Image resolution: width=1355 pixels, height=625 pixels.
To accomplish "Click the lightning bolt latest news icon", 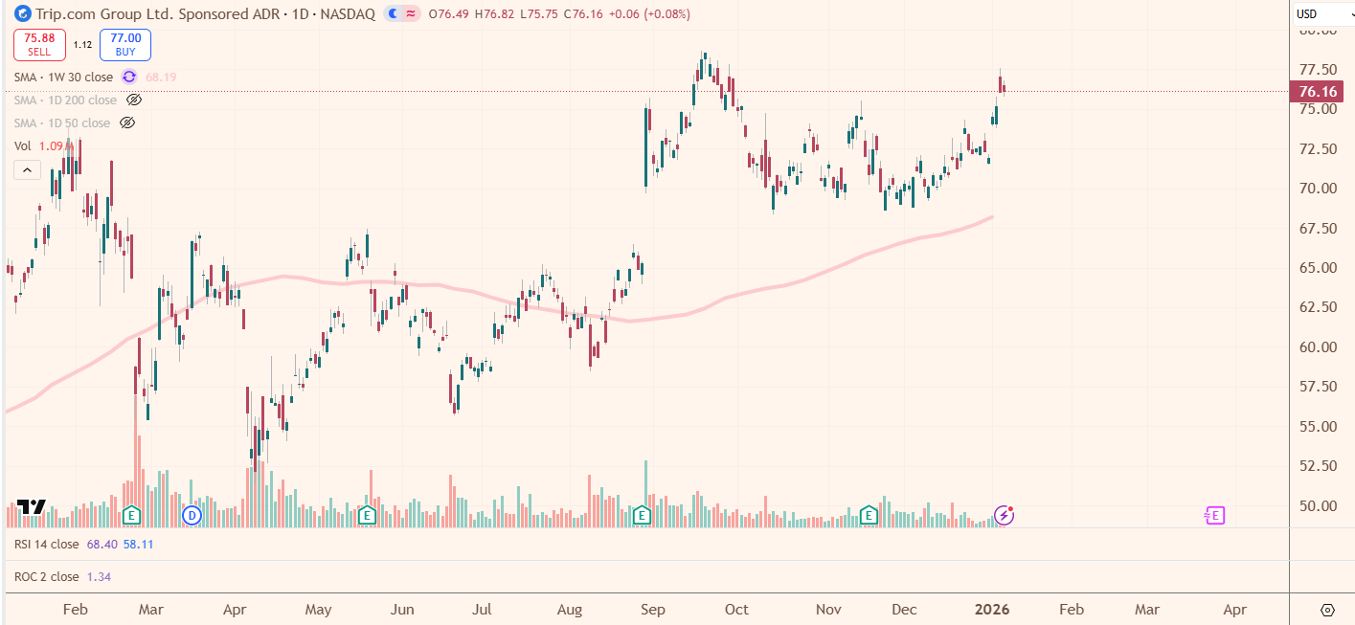I will (x=1004, y=516).
